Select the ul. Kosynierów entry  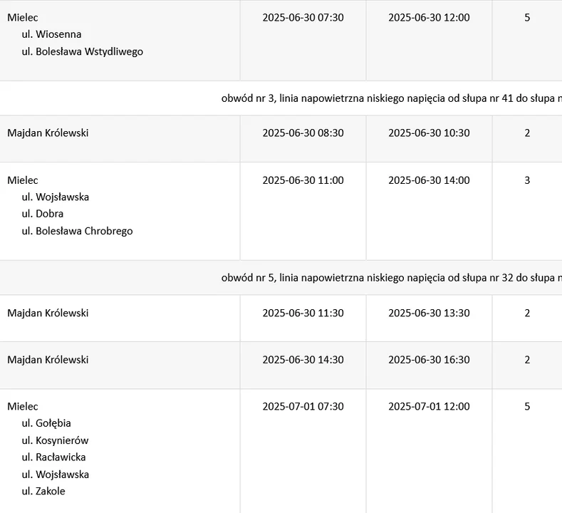(x=55, y=440)
